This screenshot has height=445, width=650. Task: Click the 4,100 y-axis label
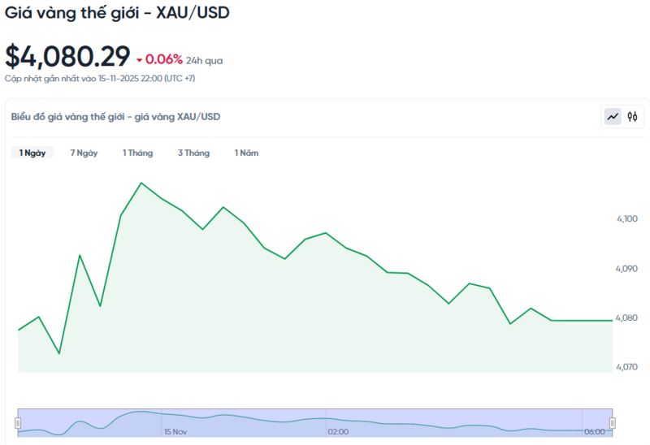click(x=626, y=219)
